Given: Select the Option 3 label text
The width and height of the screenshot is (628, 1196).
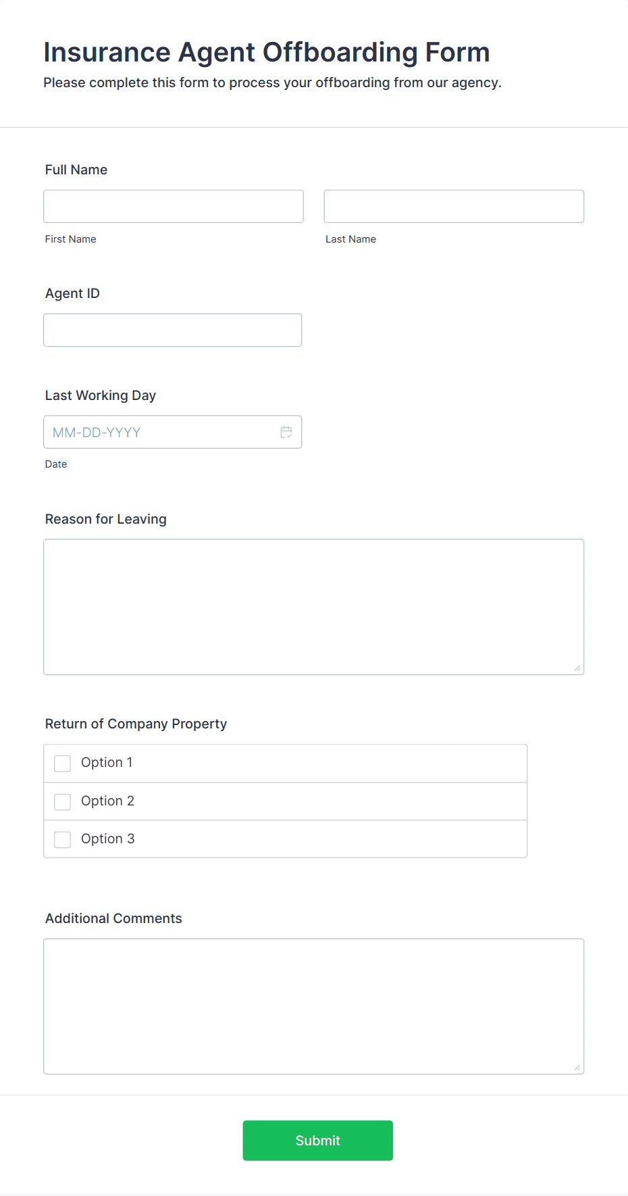Looking at the screenshot, I should click(108, 839).
